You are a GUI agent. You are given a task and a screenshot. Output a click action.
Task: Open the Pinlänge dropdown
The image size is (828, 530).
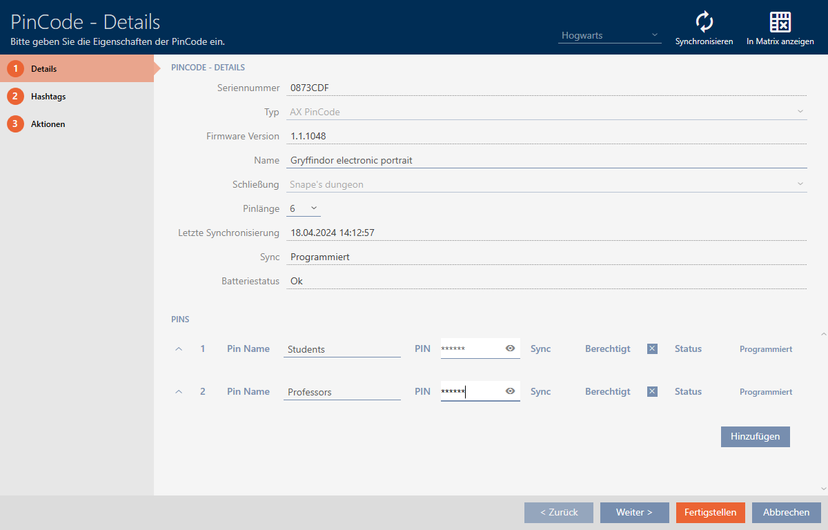pos(304,208)
